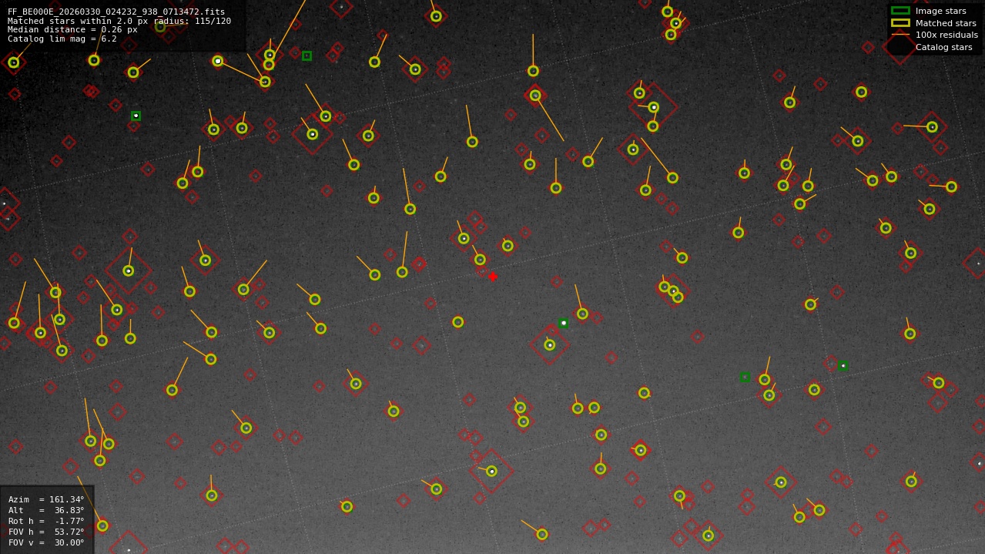Click the green Image stars legend swatch
This screenshot has height=554, width=985.
point(900,11)
